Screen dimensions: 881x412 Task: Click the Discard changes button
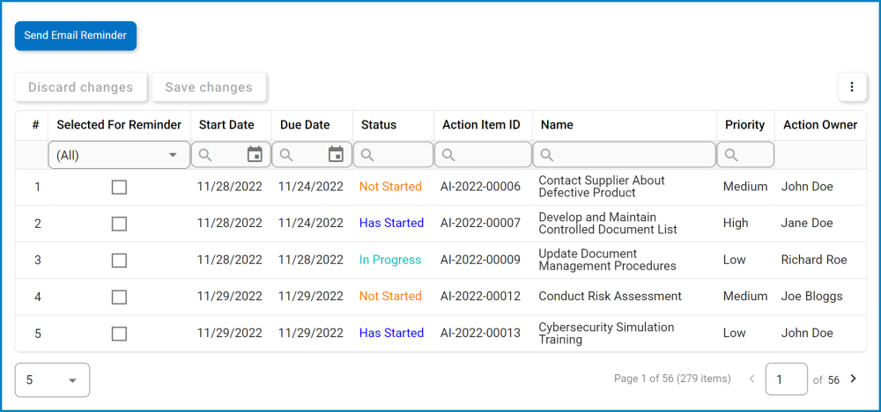81,87
